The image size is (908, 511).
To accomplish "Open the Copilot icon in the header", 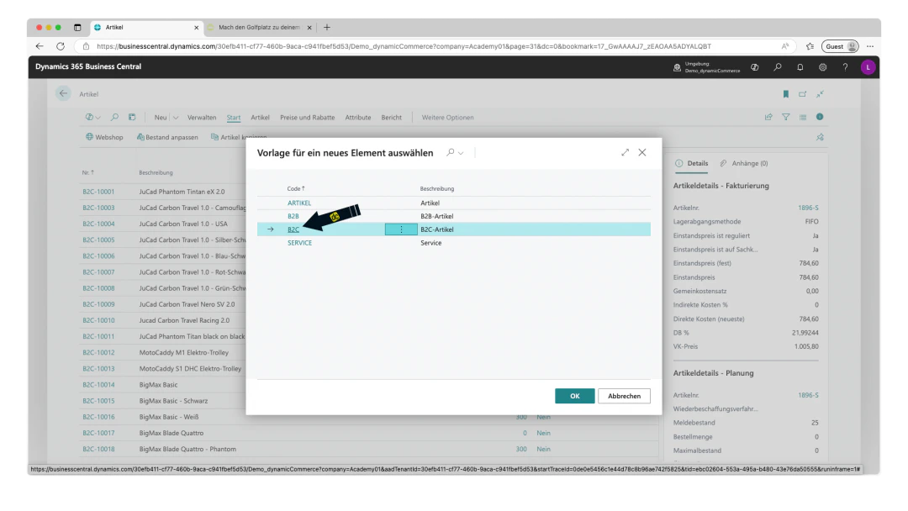I will (754, 67).
